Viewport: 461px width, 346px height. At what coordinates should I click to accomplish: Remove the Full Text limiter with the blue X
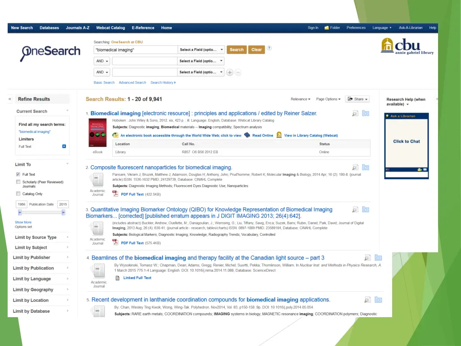[x=64, y=146]
